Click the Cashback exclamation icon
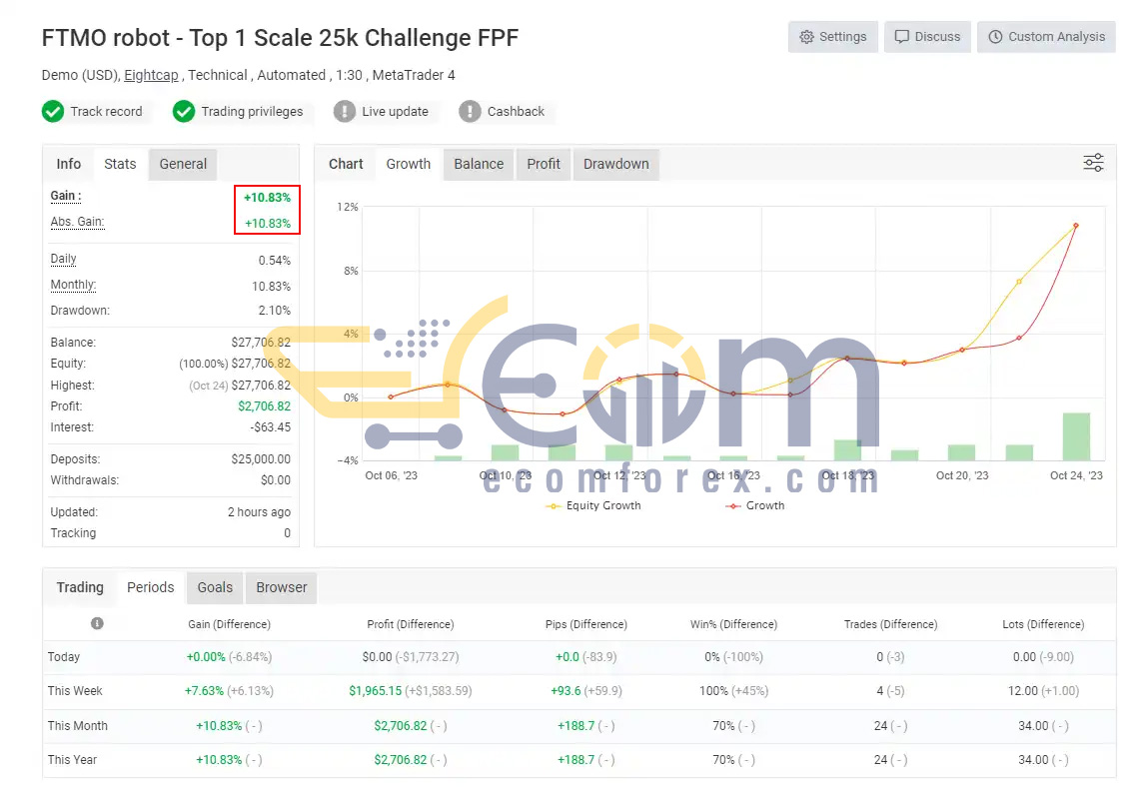Viewport: 1143px width, 787px height. tap(470, 112)
